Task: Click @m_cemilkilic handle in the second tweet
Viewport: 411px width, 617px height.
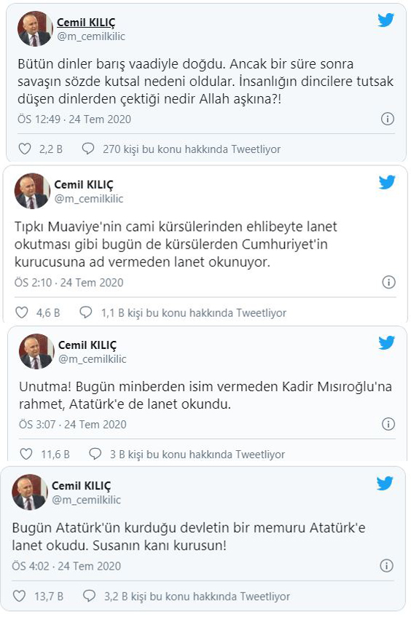Action: click(89, 199)
